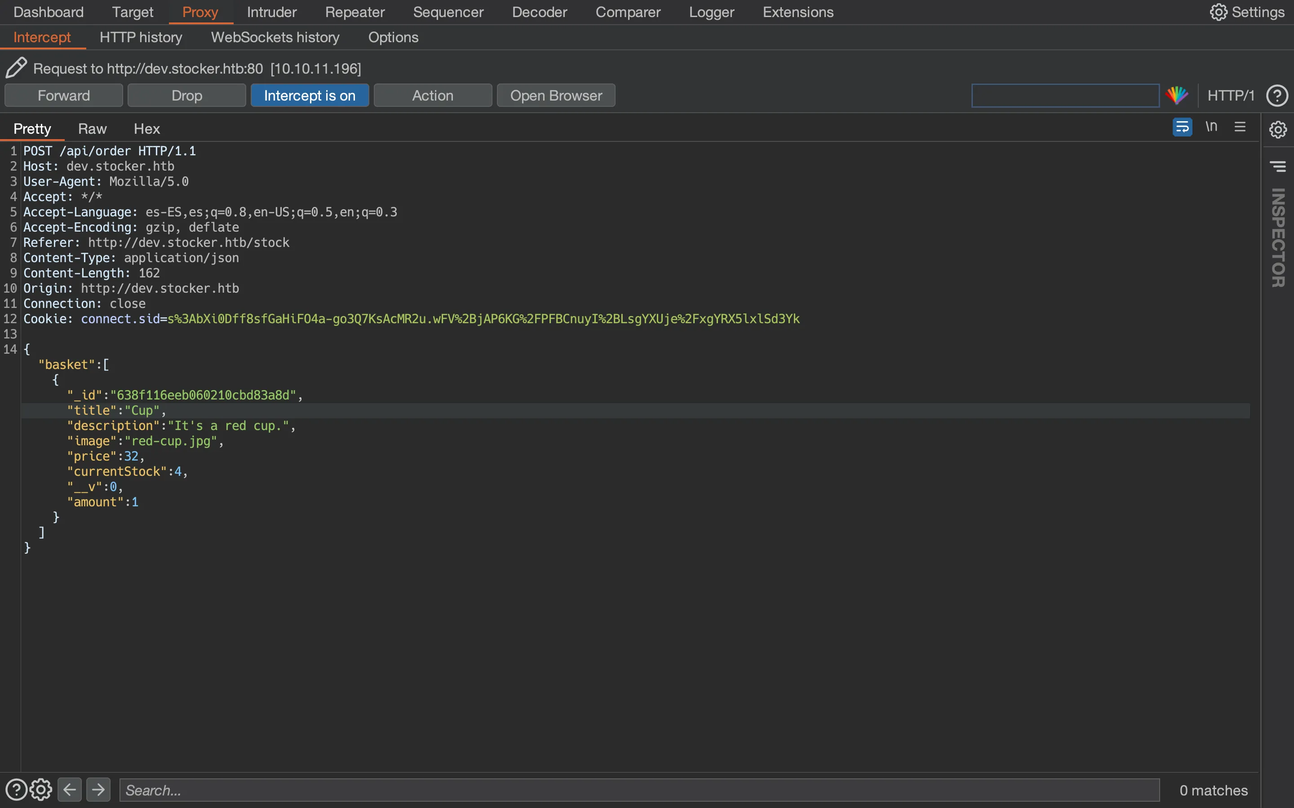Toggle show non-printable characters \n icon
This screenshot has height=808, width=1294.
[1211, 127]
